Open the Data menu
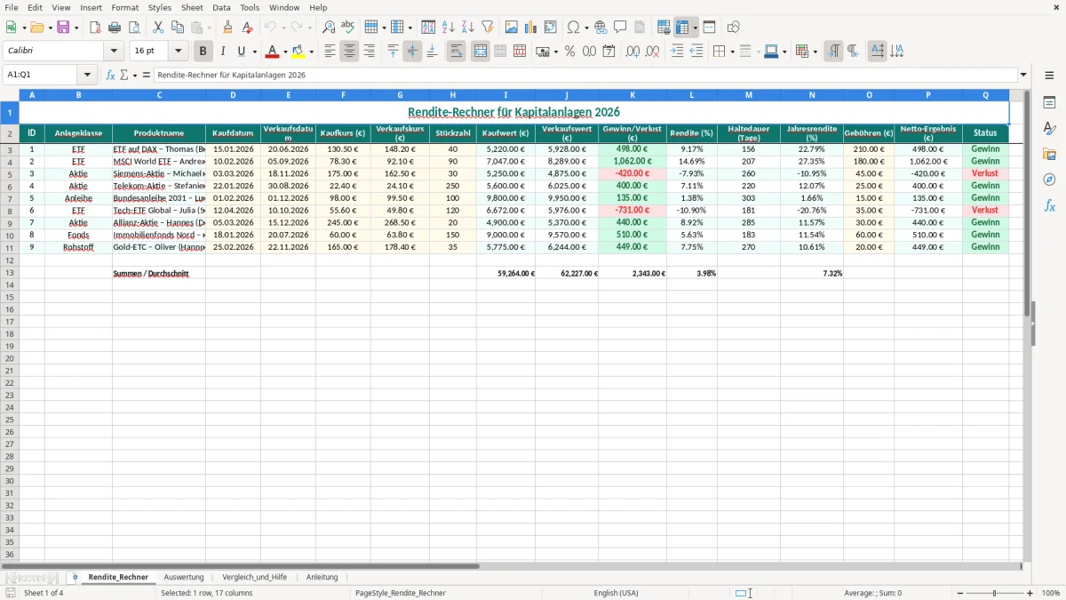Image resolution: width=1066 pixels, height=600 pixels. click(221, 7)
